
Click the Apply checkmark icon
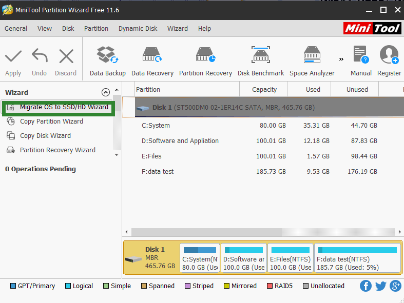tap(13, 56)
